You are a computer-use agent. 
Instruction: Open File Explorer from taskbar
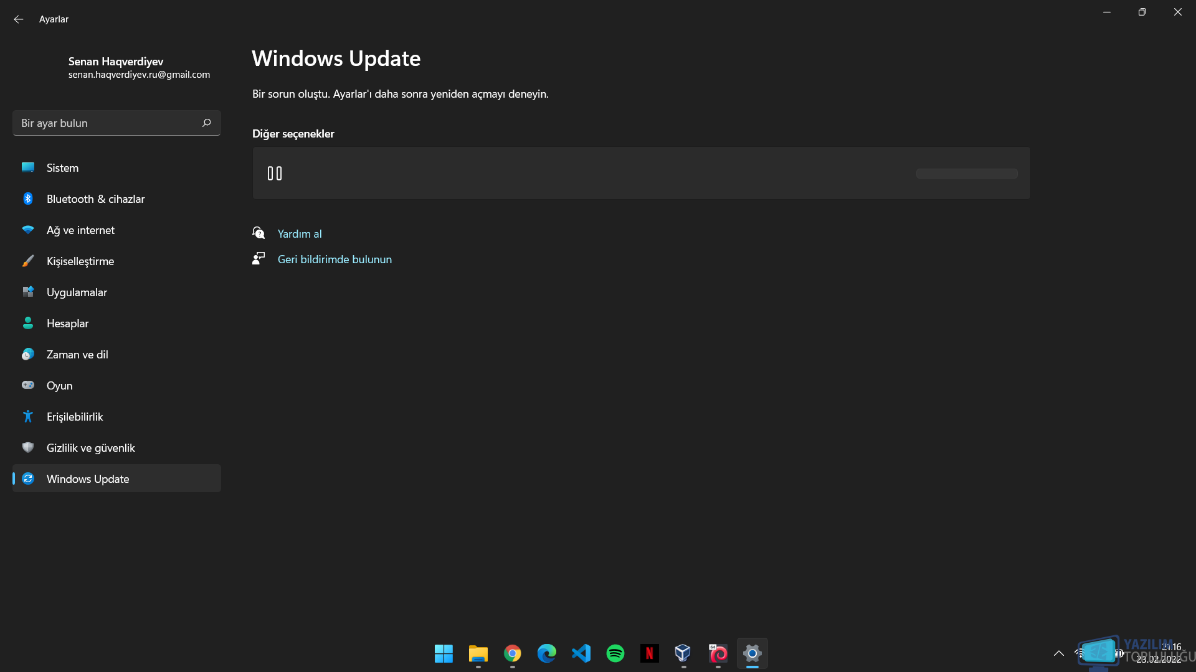[478, 653]
